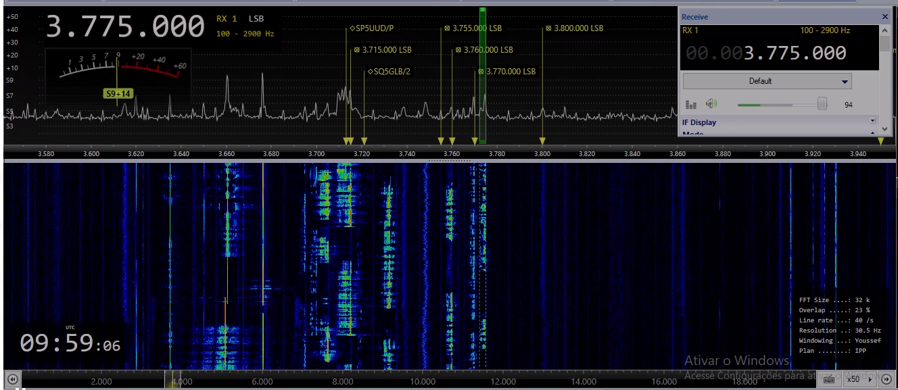Viewport: 898px width, 390px height.
Task: Click the Receive panel scrollbar
Action: click(885, 79)
